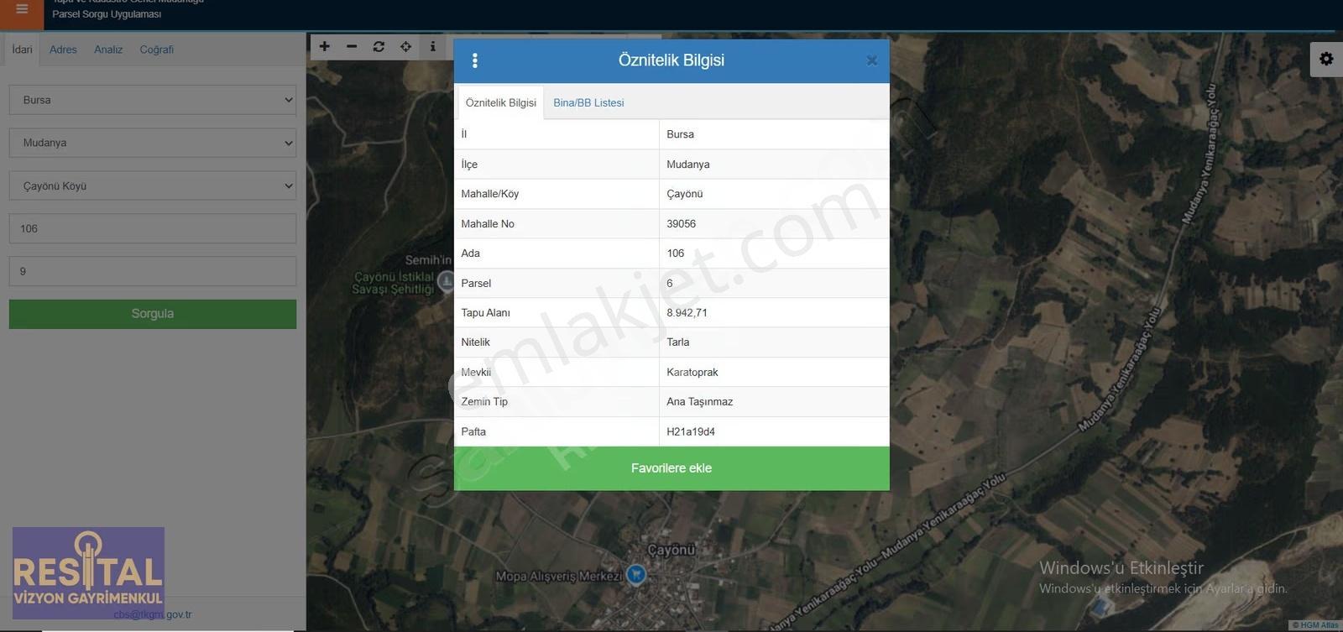Click the Nitelik value Tarla

[x=677, y=342]
